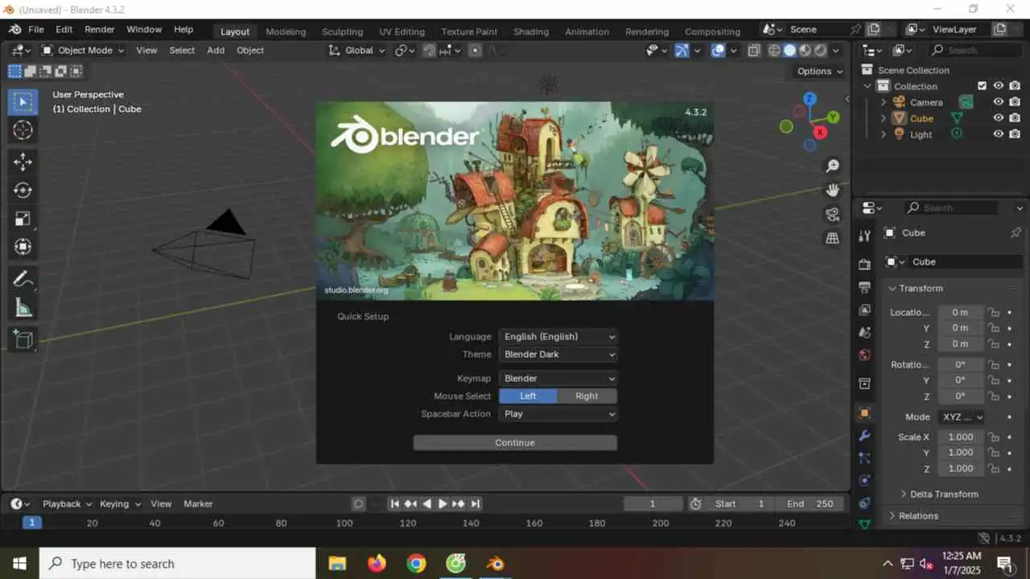Open the Render properties tab
Screen dimensions: 1030x579
tap(864, 265)
